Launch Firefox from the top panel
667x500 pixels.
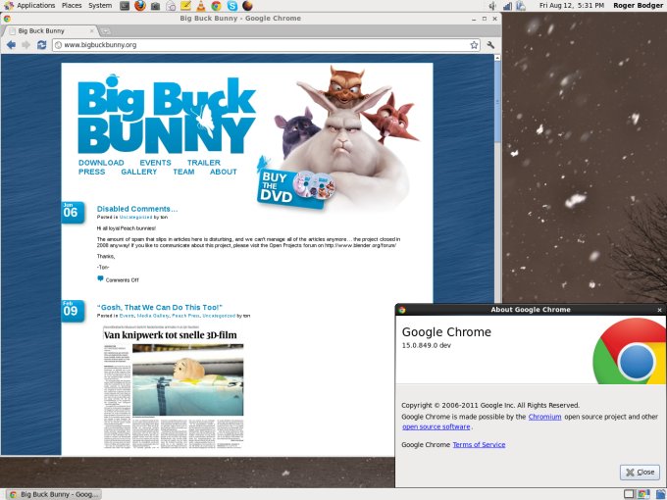tap(140, 6)
